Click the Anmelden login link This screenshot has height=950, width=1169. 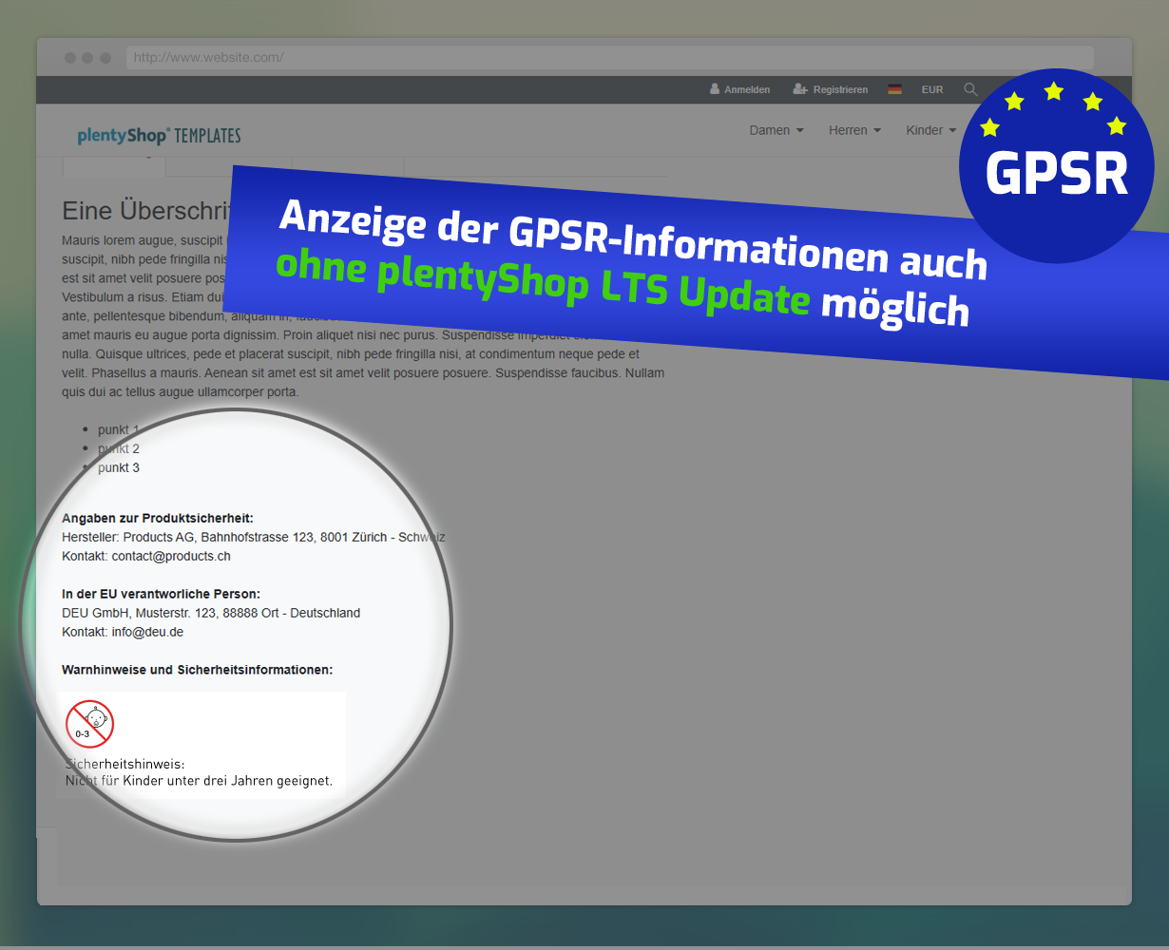[747, 89]
